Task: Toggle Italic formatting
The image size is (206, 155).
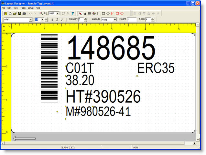Action: [x=57, y=20]
